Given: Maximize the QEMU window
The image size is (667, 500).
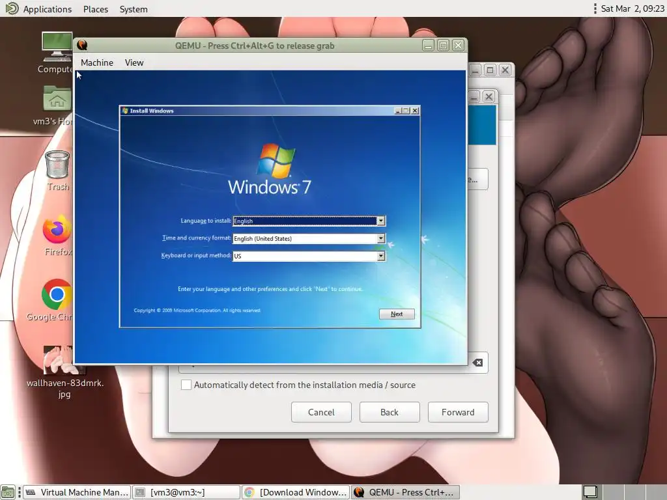Looking at the screenshot, I should pos(443,45).
